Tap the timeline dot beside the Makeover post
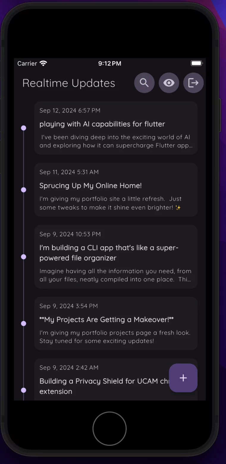226x464 pixels. pos(23,323)
